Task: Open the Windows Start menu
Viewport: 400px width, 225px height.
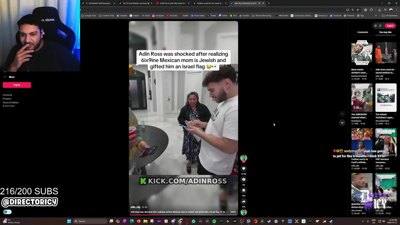Action: (69, 221)
